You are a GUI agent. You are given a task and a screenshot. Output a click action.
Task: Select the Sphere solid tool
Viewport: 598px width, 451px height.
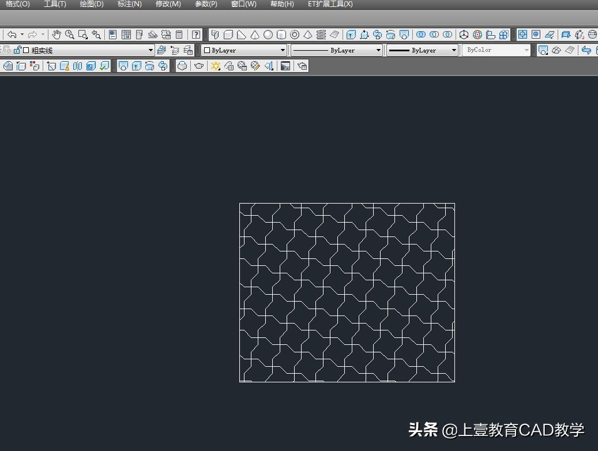coord(268,35)
